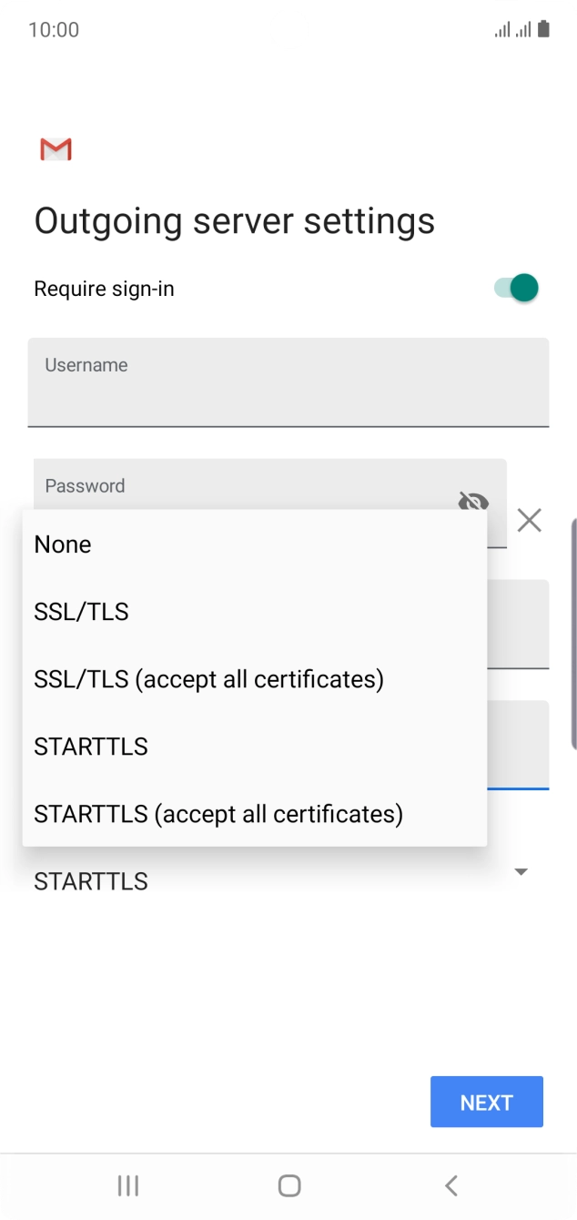Screen dimensions: 577x1220
Task: Tap the NEXT button
Action: (x=486, y=1102)
